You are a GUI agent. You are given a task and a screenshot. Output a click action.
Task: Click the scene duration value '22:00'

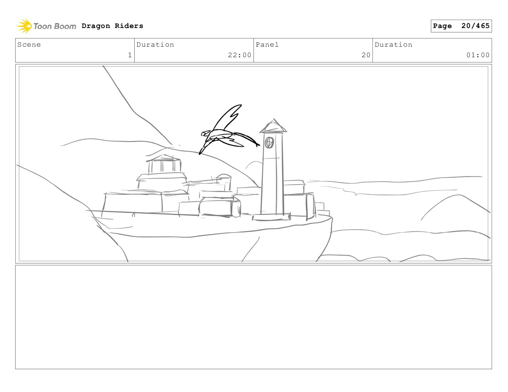240,55
